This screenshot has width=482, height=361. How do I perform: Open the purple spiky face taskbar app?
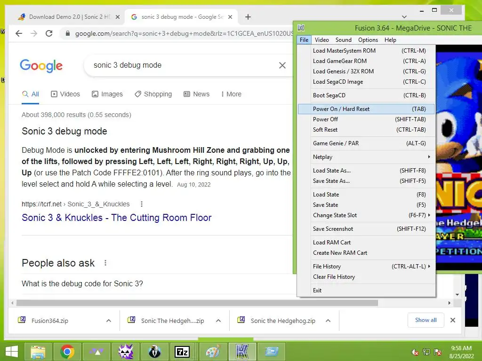(125, 352)
